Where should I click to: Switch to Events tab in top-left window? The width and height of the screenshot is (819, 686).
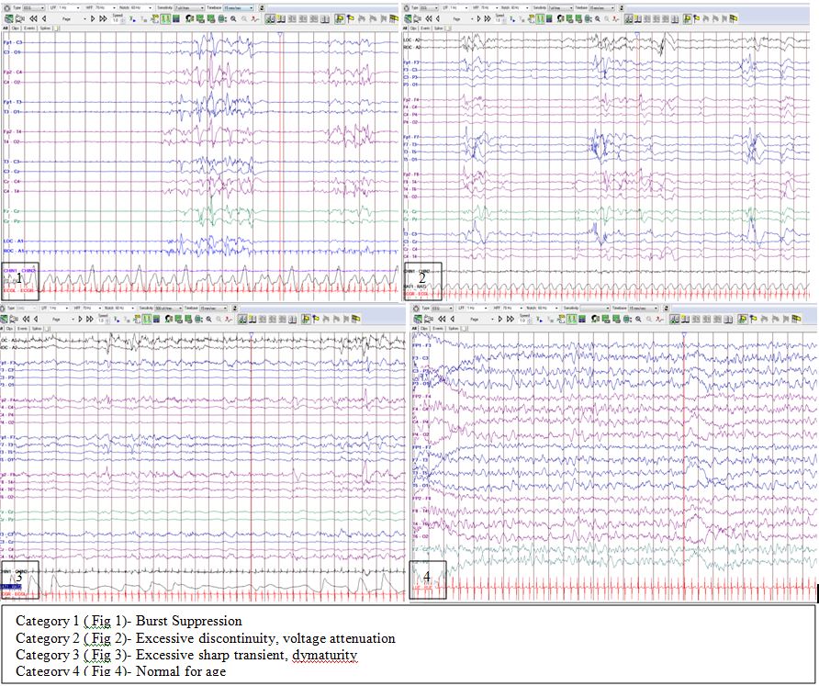coord(29,28)
